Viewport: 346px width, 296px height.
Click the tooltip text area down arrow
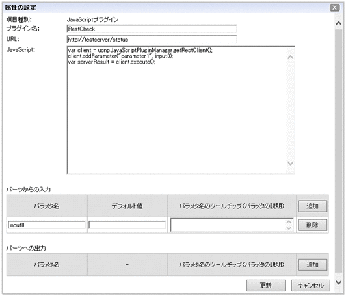pyautogui.click(x=289, y=228)
